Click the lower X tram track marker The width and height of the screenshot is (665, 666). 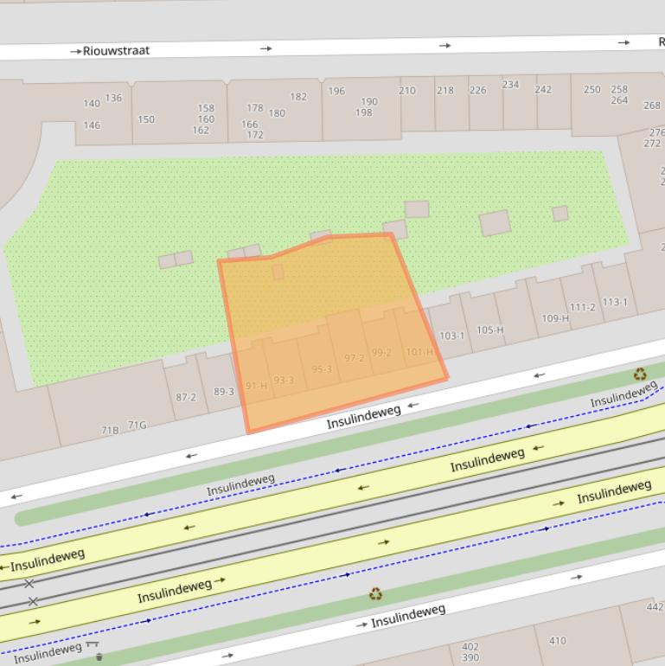[x=33, y=601]
